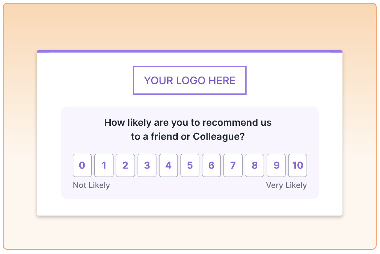Choose rating 8

(255, 165)
